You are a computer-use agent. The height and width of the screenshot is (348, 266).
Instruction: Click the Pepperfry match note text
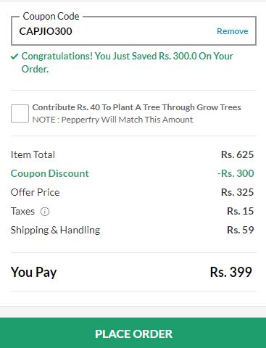tap(112, 120)
